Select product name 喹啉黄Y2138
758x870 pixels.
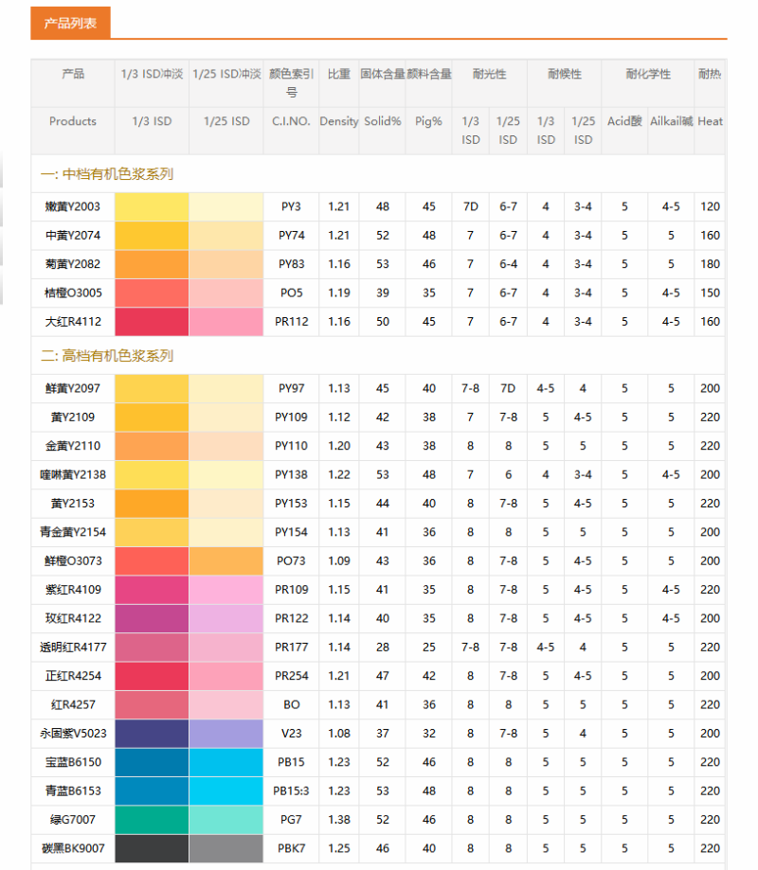click(73, 475)
